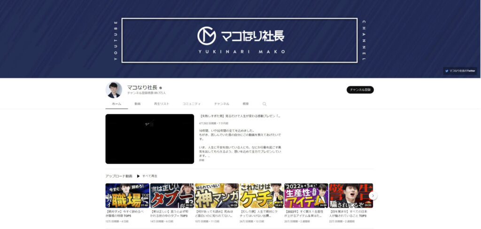Open the 生産性アイテム video thumbnail
Image resolution: width=481 pixels, height=229 pixels.
click(306, 196)
